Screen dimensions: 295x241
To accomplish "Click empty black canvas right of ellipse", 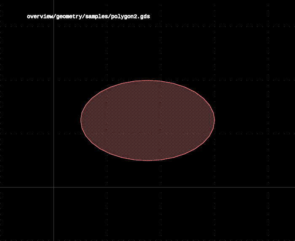I will [x=254, y=121].
